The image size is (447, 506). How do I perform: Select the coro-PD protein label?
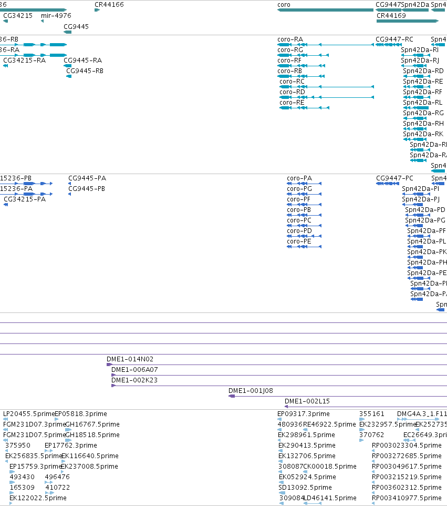[x=299, y=231]
